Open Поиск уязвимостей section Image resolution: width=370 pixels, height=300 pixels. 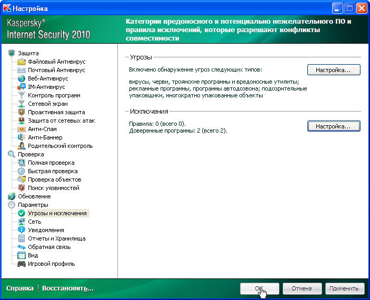[x=54, y=188]
